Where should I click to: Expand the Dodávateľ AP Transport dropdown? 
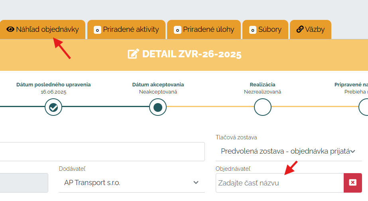tap(132, 183)
